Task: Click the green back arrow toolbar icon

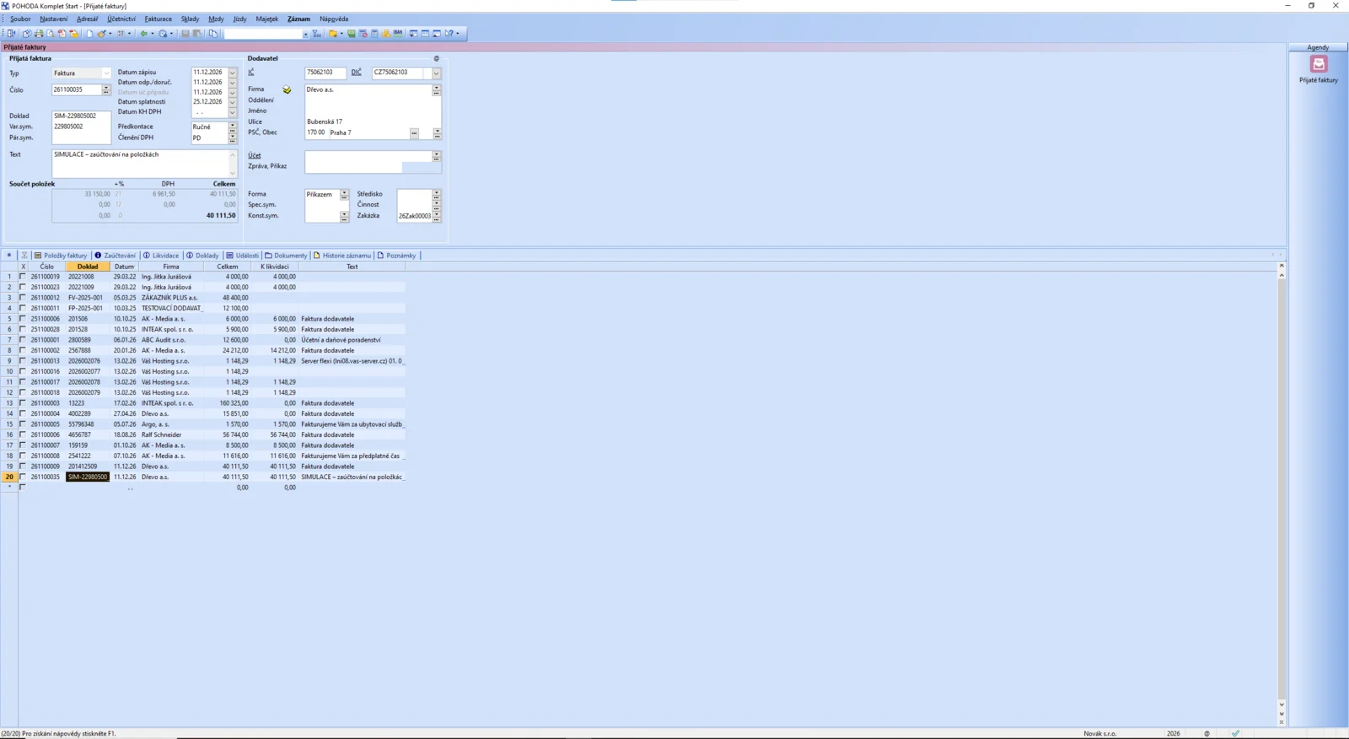Action: click(x=143, y=34)
